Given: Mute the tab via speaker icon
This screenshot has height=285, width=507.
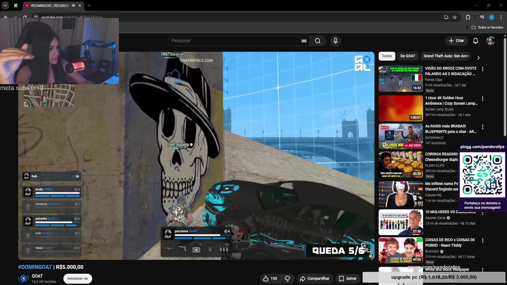Looking at the screenshot, I should point(73,6).
